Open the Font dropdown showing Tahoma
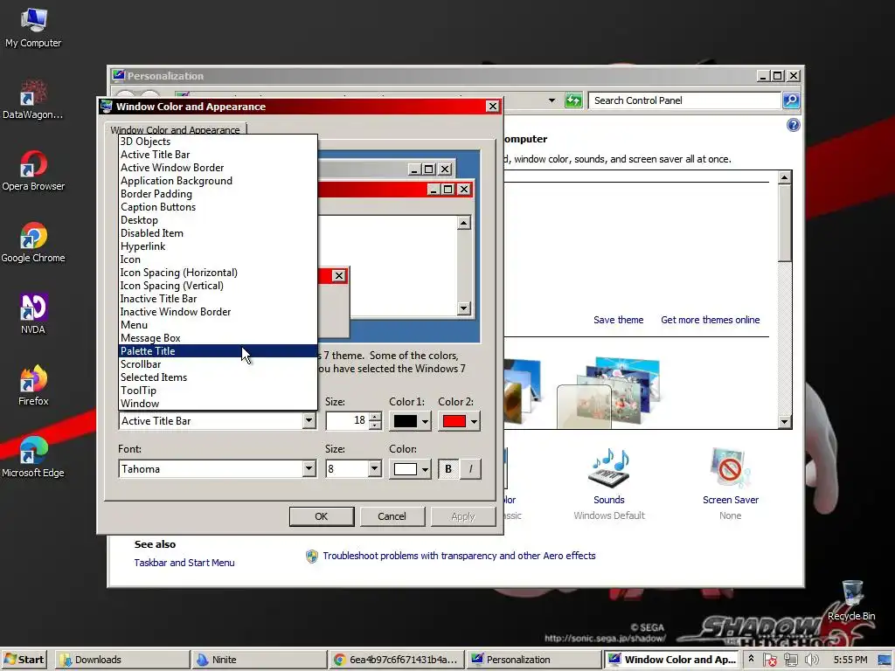 tap(309, 469)
